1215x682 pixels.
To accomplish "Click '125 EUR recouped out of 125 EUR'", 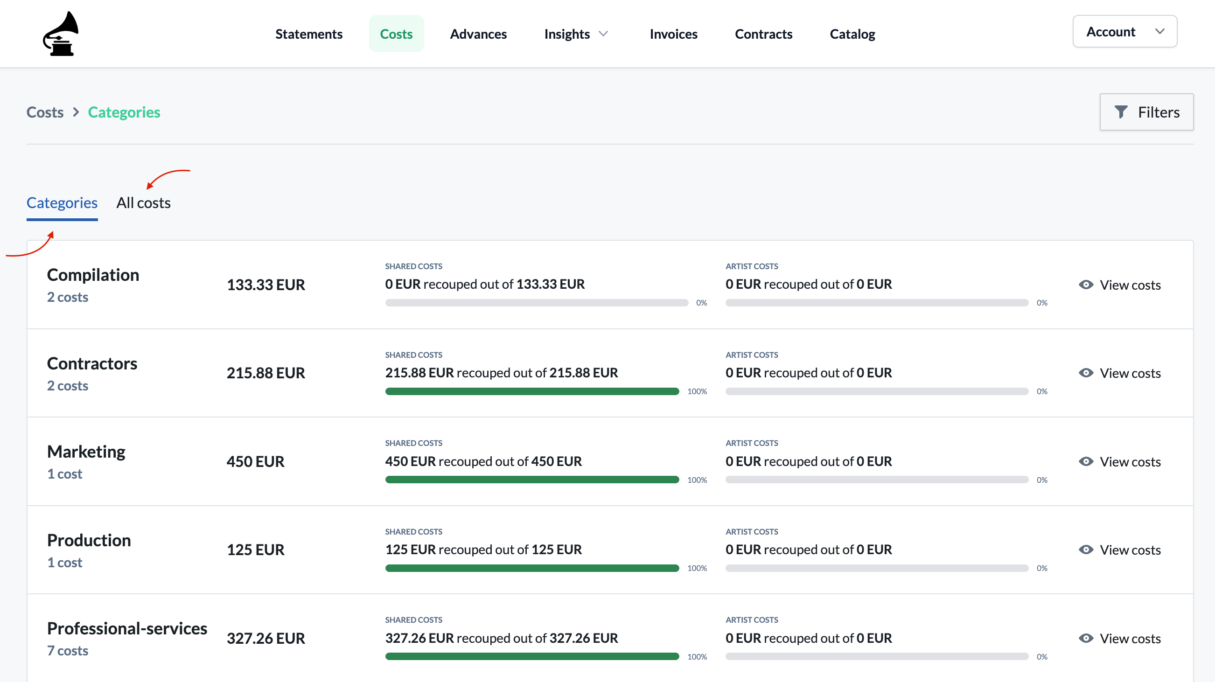I will [x=483, y=550].
